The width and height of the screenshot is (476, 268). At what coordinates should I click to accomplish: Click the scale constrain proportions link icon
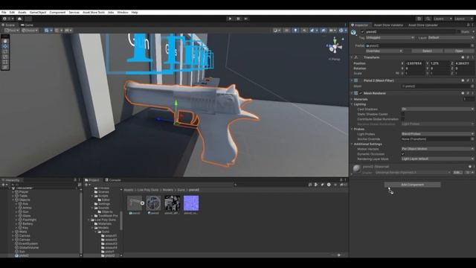coord(397,74)
